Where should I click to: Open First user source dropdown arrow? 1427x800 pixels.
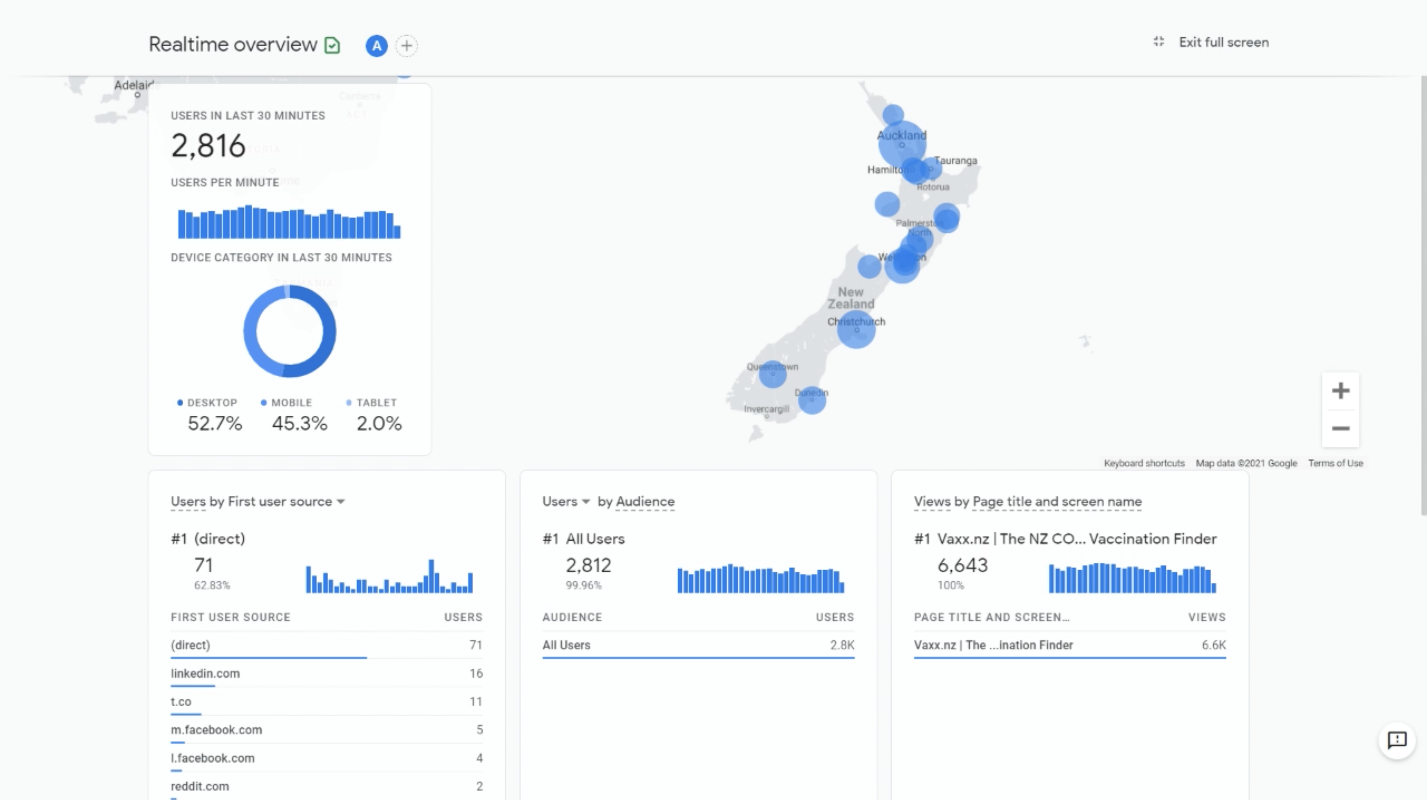pyautogui.click(x=341, y=502)
